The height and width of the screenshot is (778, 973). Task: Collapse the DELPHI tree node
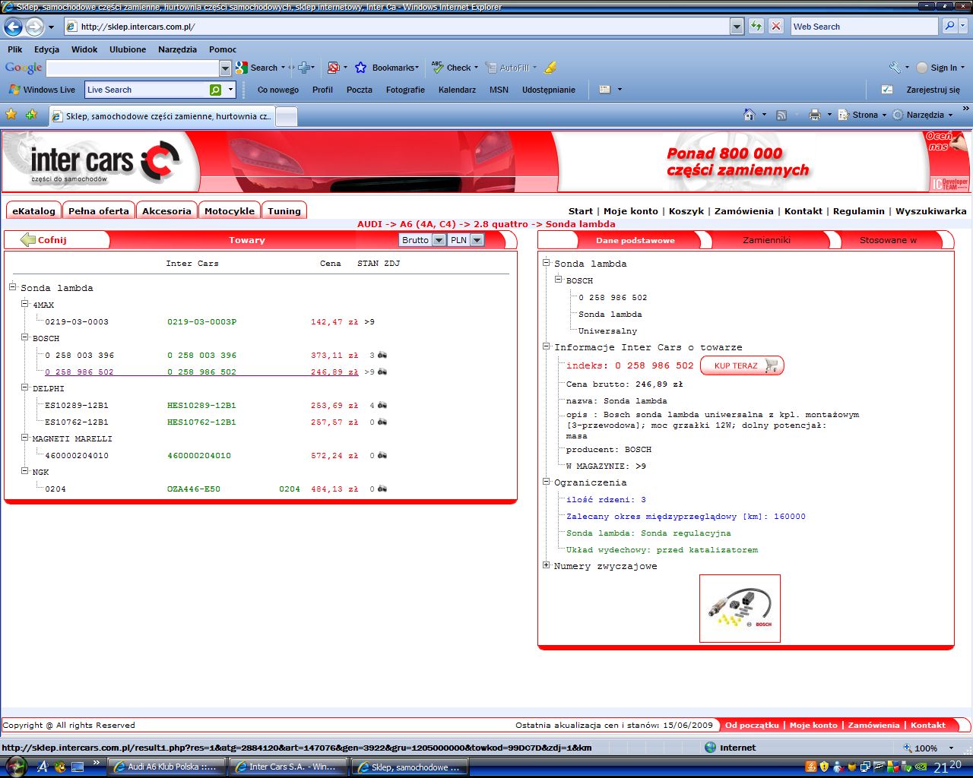click(24, 387)
